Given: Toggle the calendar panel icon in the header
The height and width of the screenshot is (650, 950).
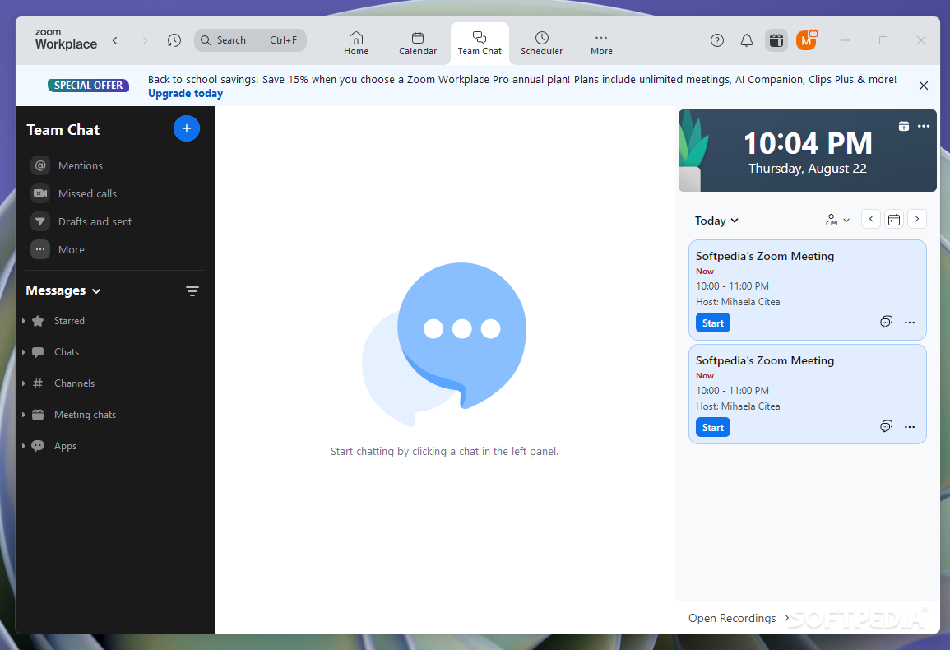Looking at the screenshot, I should coord(776,40).
